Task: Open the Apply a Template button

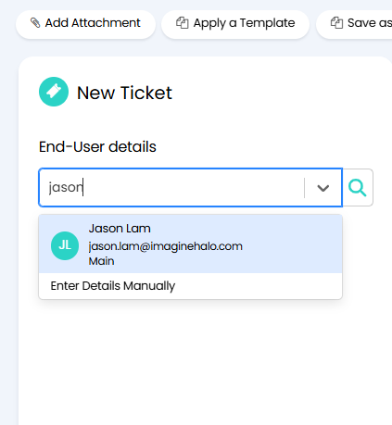Action: [x=235, y=24]
